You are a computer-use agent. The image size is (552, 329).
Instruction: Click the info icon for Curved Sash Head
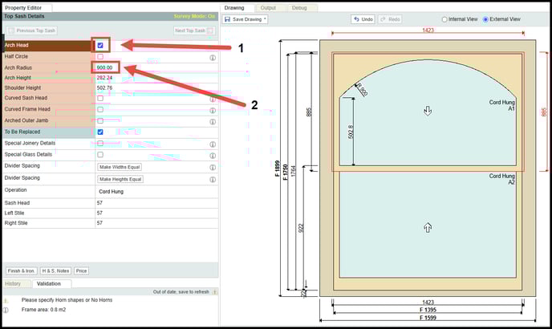(x=213, y=99)
